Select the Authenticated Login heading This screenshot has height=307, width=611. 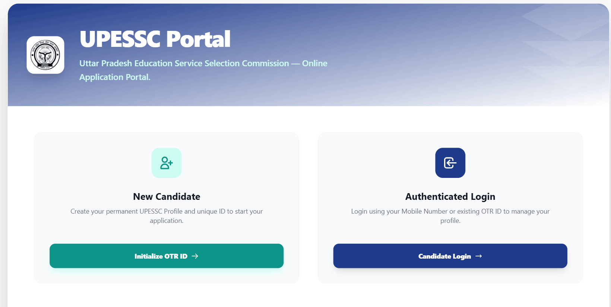click(450, 196)
